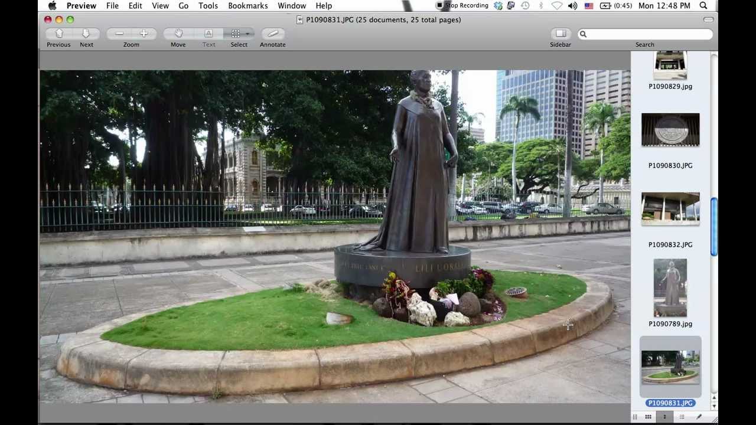Open the Bookmarks menu
The width and height of the screenshot is (756, 425).
point(248,6)
